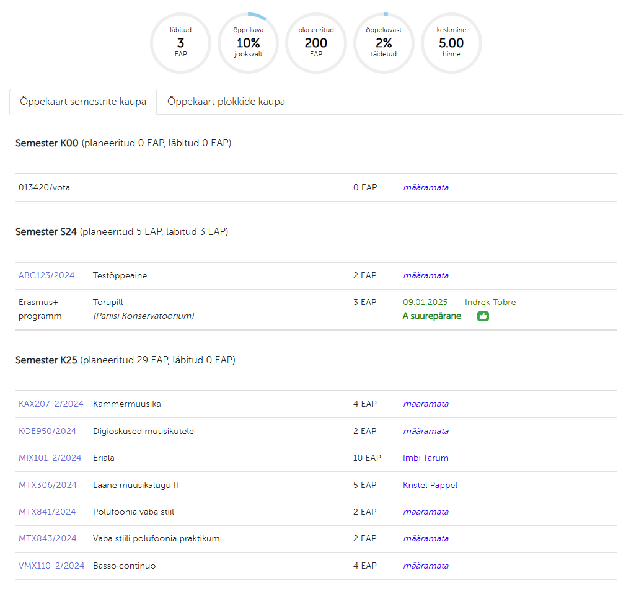This screenshot has width=639, height=591.
Task: Switch to Õppekaart plokkide kaupa tab
Action: (x=226, y=102)
